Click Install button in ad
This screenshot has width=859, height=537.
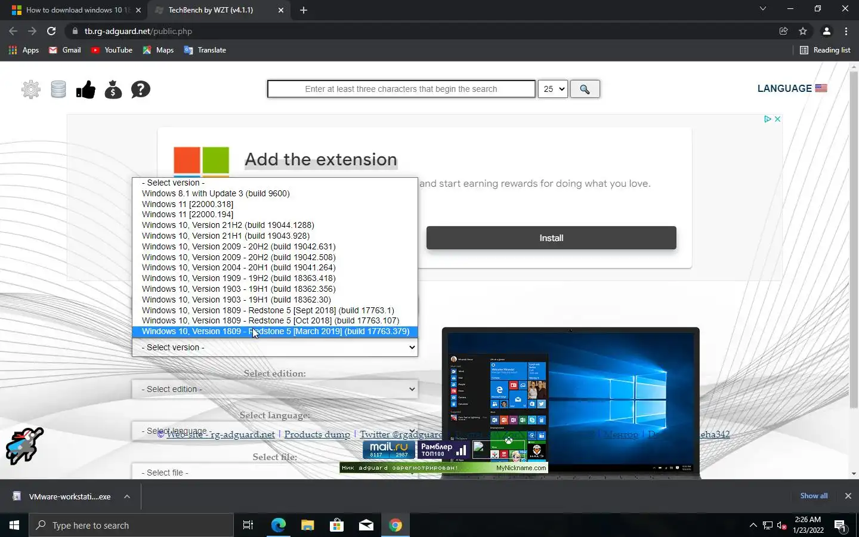click(551, 238)
